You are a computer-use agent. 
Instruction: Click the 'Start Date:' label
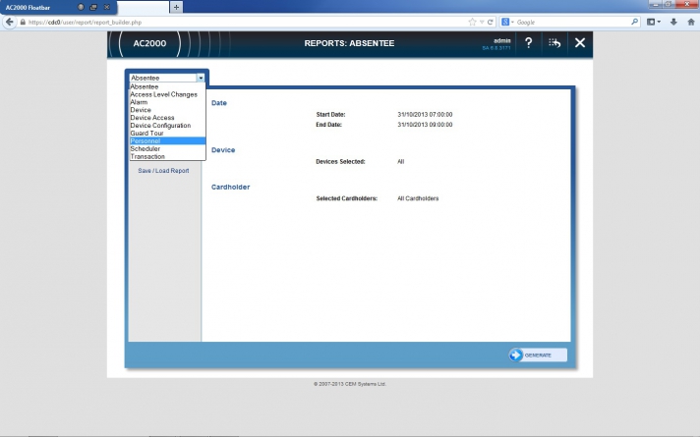click(x=330, y=115)
